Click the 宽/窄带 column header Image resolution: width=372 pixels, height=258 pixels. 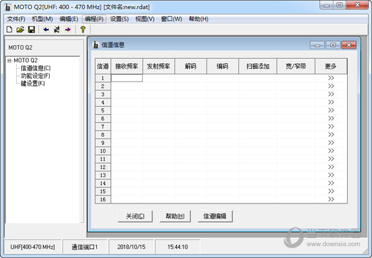pyautogui.click(x=296, y=66)
